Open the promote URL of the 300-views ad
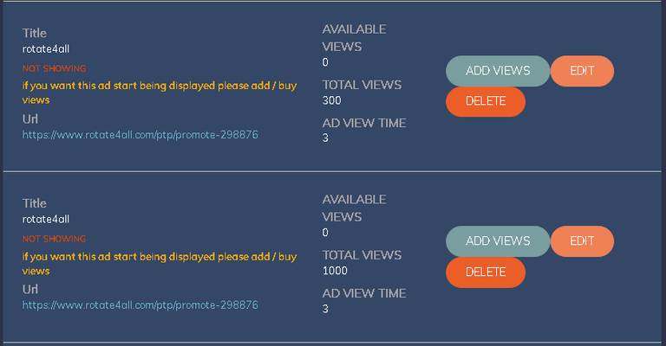This screenshot has height=346, width=666. [x=140, y=135]
